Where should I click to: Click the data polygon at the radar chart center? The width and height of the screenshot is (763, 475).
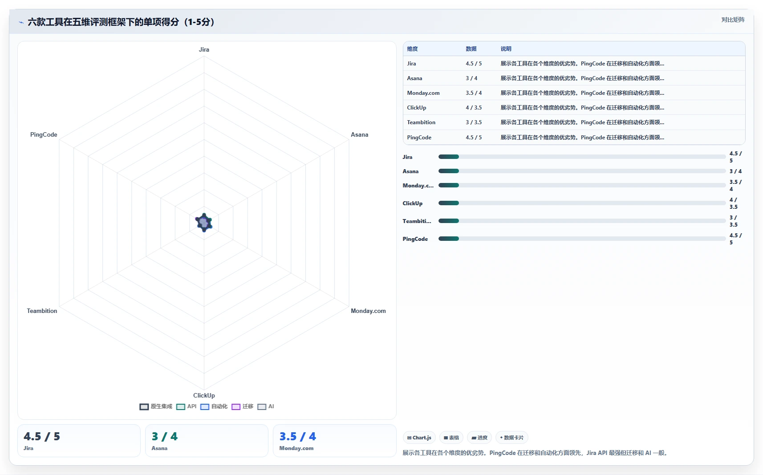[204, 223]
